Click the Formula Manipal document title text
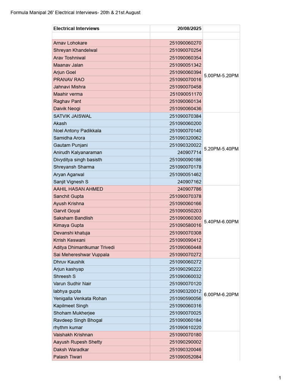The width and height of the screenshot is (292, 390). click(x=76, y=13)
